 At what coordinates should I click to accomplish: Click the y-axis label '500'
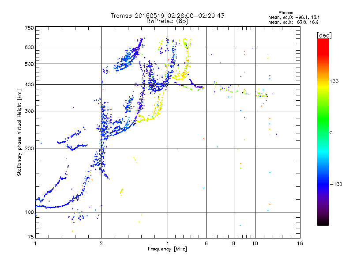(x=29, y=64)
